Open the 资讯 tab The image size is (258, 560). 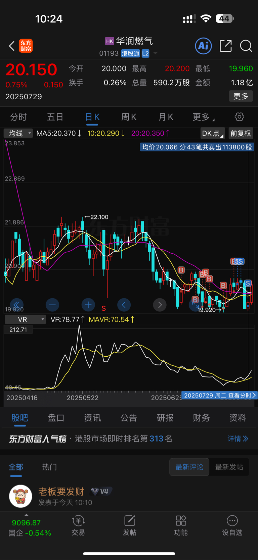click(92, 418)
